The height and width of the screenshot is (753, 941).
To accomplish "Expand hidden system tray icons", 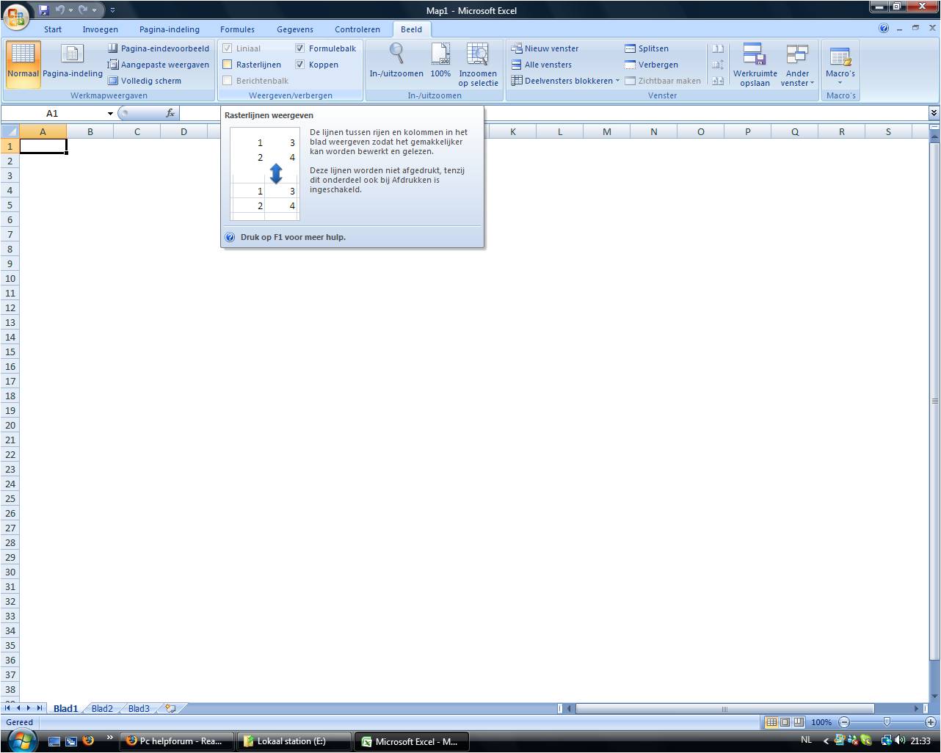I will click(x=826, y=741).
